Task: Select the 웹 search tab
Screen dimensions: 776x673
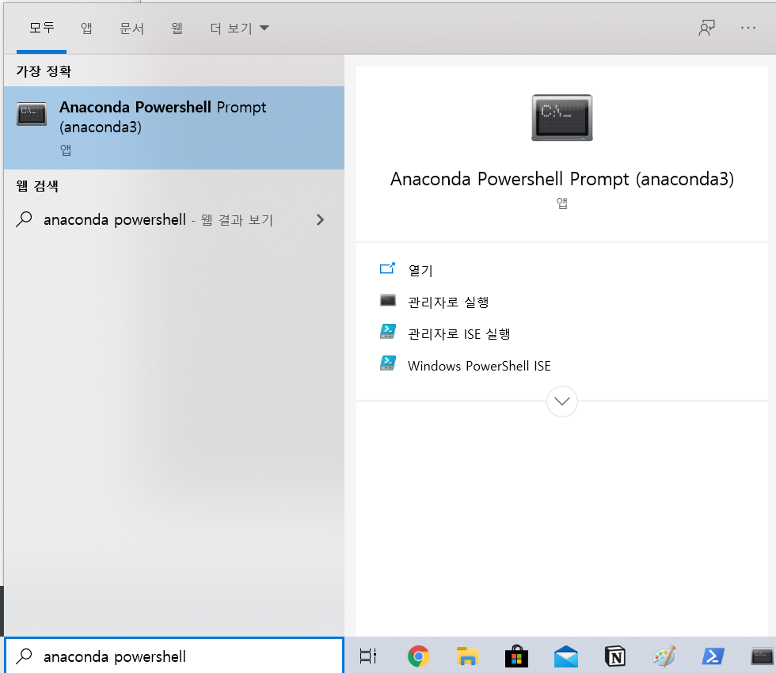Action: tap(177, 29)
